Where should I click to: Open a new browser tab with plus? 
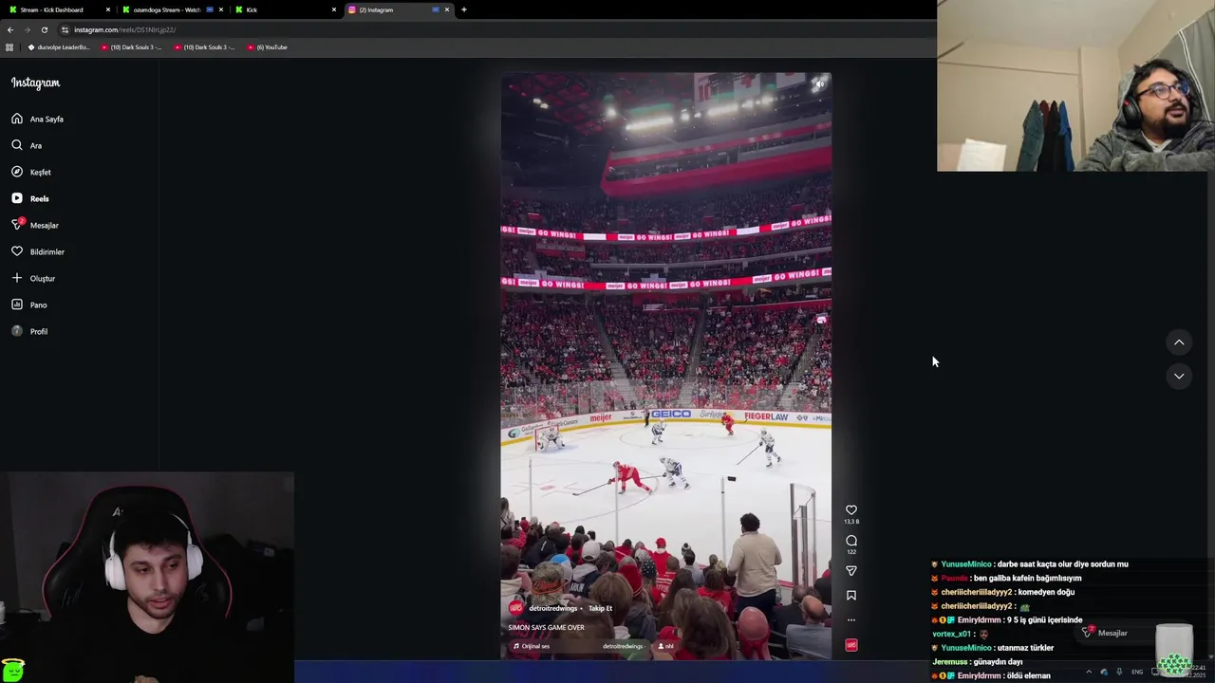[464, 9]
